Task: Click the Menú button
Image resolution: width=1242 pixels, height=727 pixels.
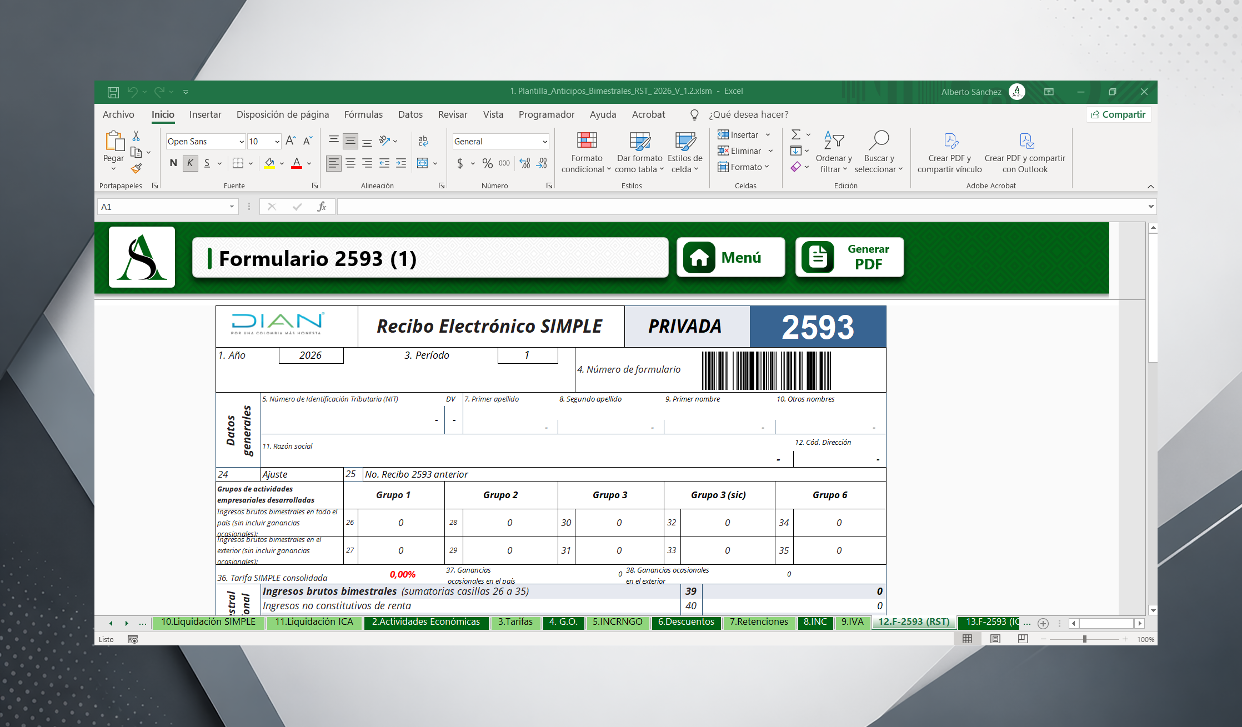Action: (x=730, y=258)
